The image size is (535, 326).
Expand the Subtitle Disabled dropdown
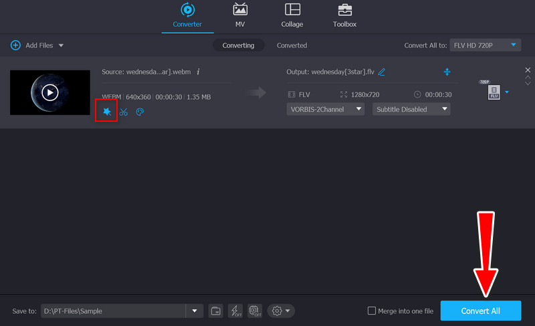coord(411,108)
